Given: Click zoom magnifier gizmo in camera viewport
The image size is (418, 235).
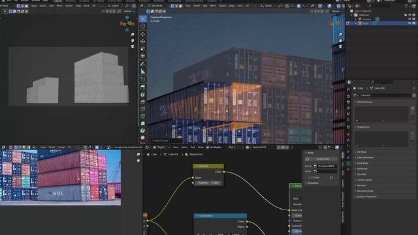Looking at the screenshot, I should click(x=340, y=35).
